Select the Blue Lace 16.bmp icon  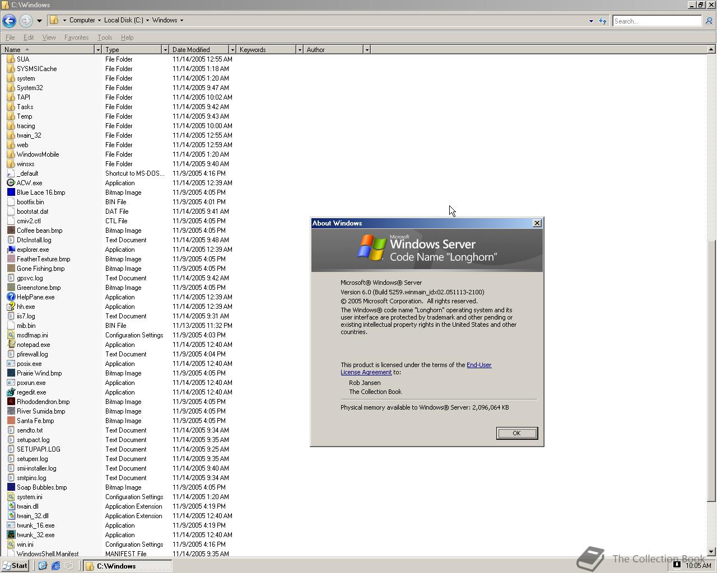[11, 192]
